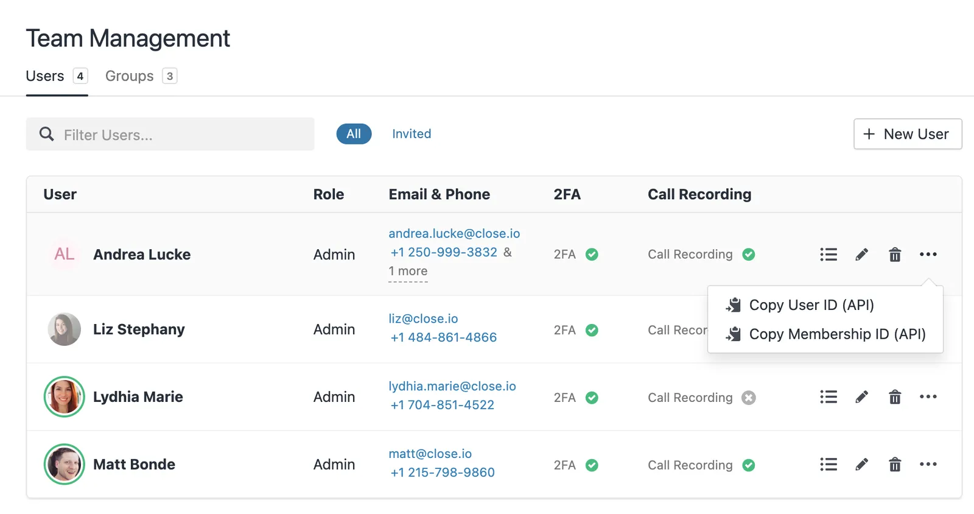Toggle the disabled Call Recording for Lydhia Marie
The height and width of the screenshot is (514, 974).
click(x=749, y=398)
